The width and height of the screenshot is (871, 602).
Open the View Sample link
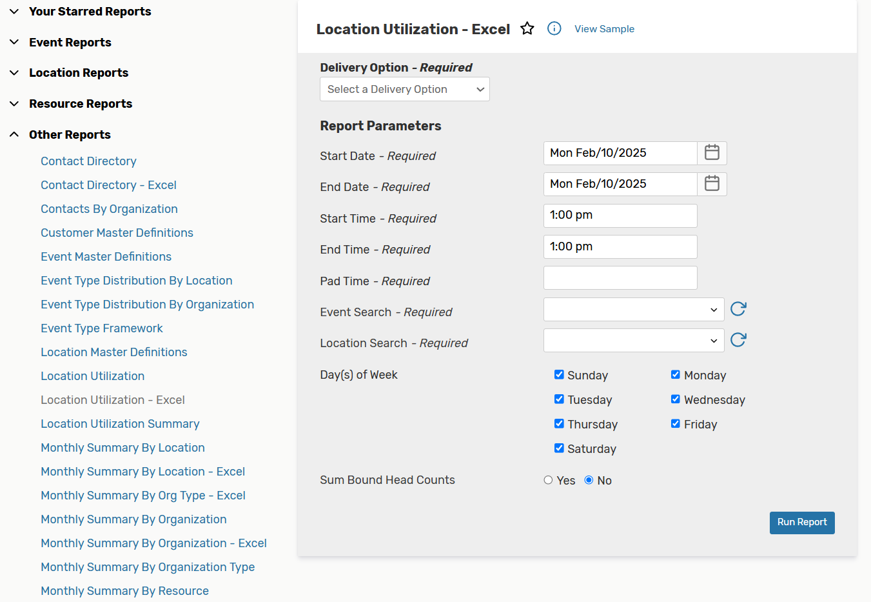point(604,28)
